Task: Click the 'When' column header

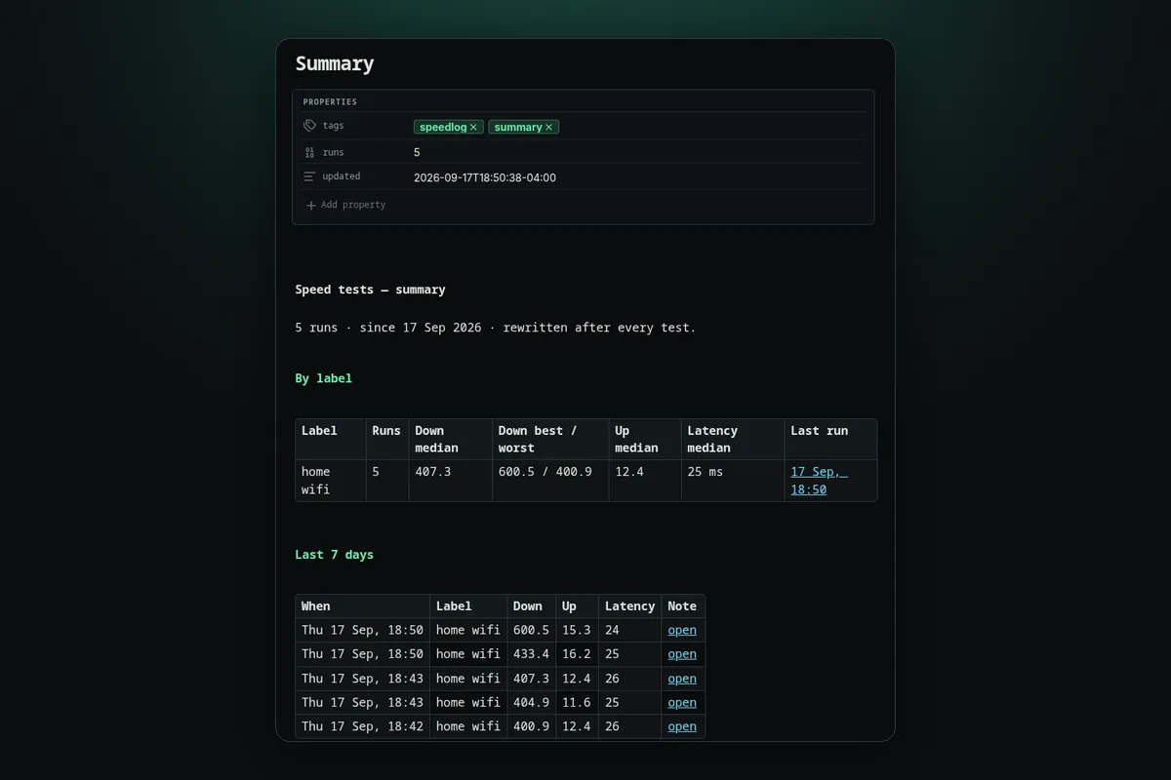Action: (x=363, y=606)
